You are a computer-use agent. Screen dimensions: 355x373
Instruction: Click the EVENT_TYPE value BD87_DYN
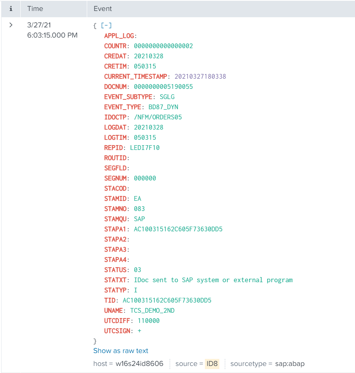[163, 107]
